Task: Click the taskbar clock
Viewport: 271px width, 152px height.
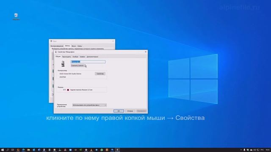Action: [x=268, y=150]
